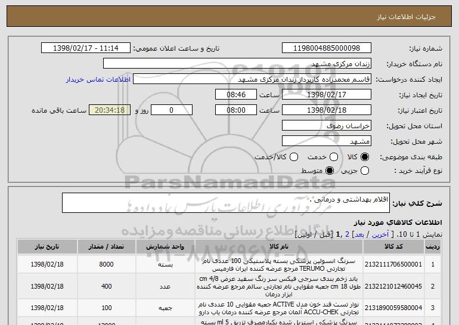This screenshot has width=459, height=325.
Task: Click unit جعبه in row 3
Action: 165,308
